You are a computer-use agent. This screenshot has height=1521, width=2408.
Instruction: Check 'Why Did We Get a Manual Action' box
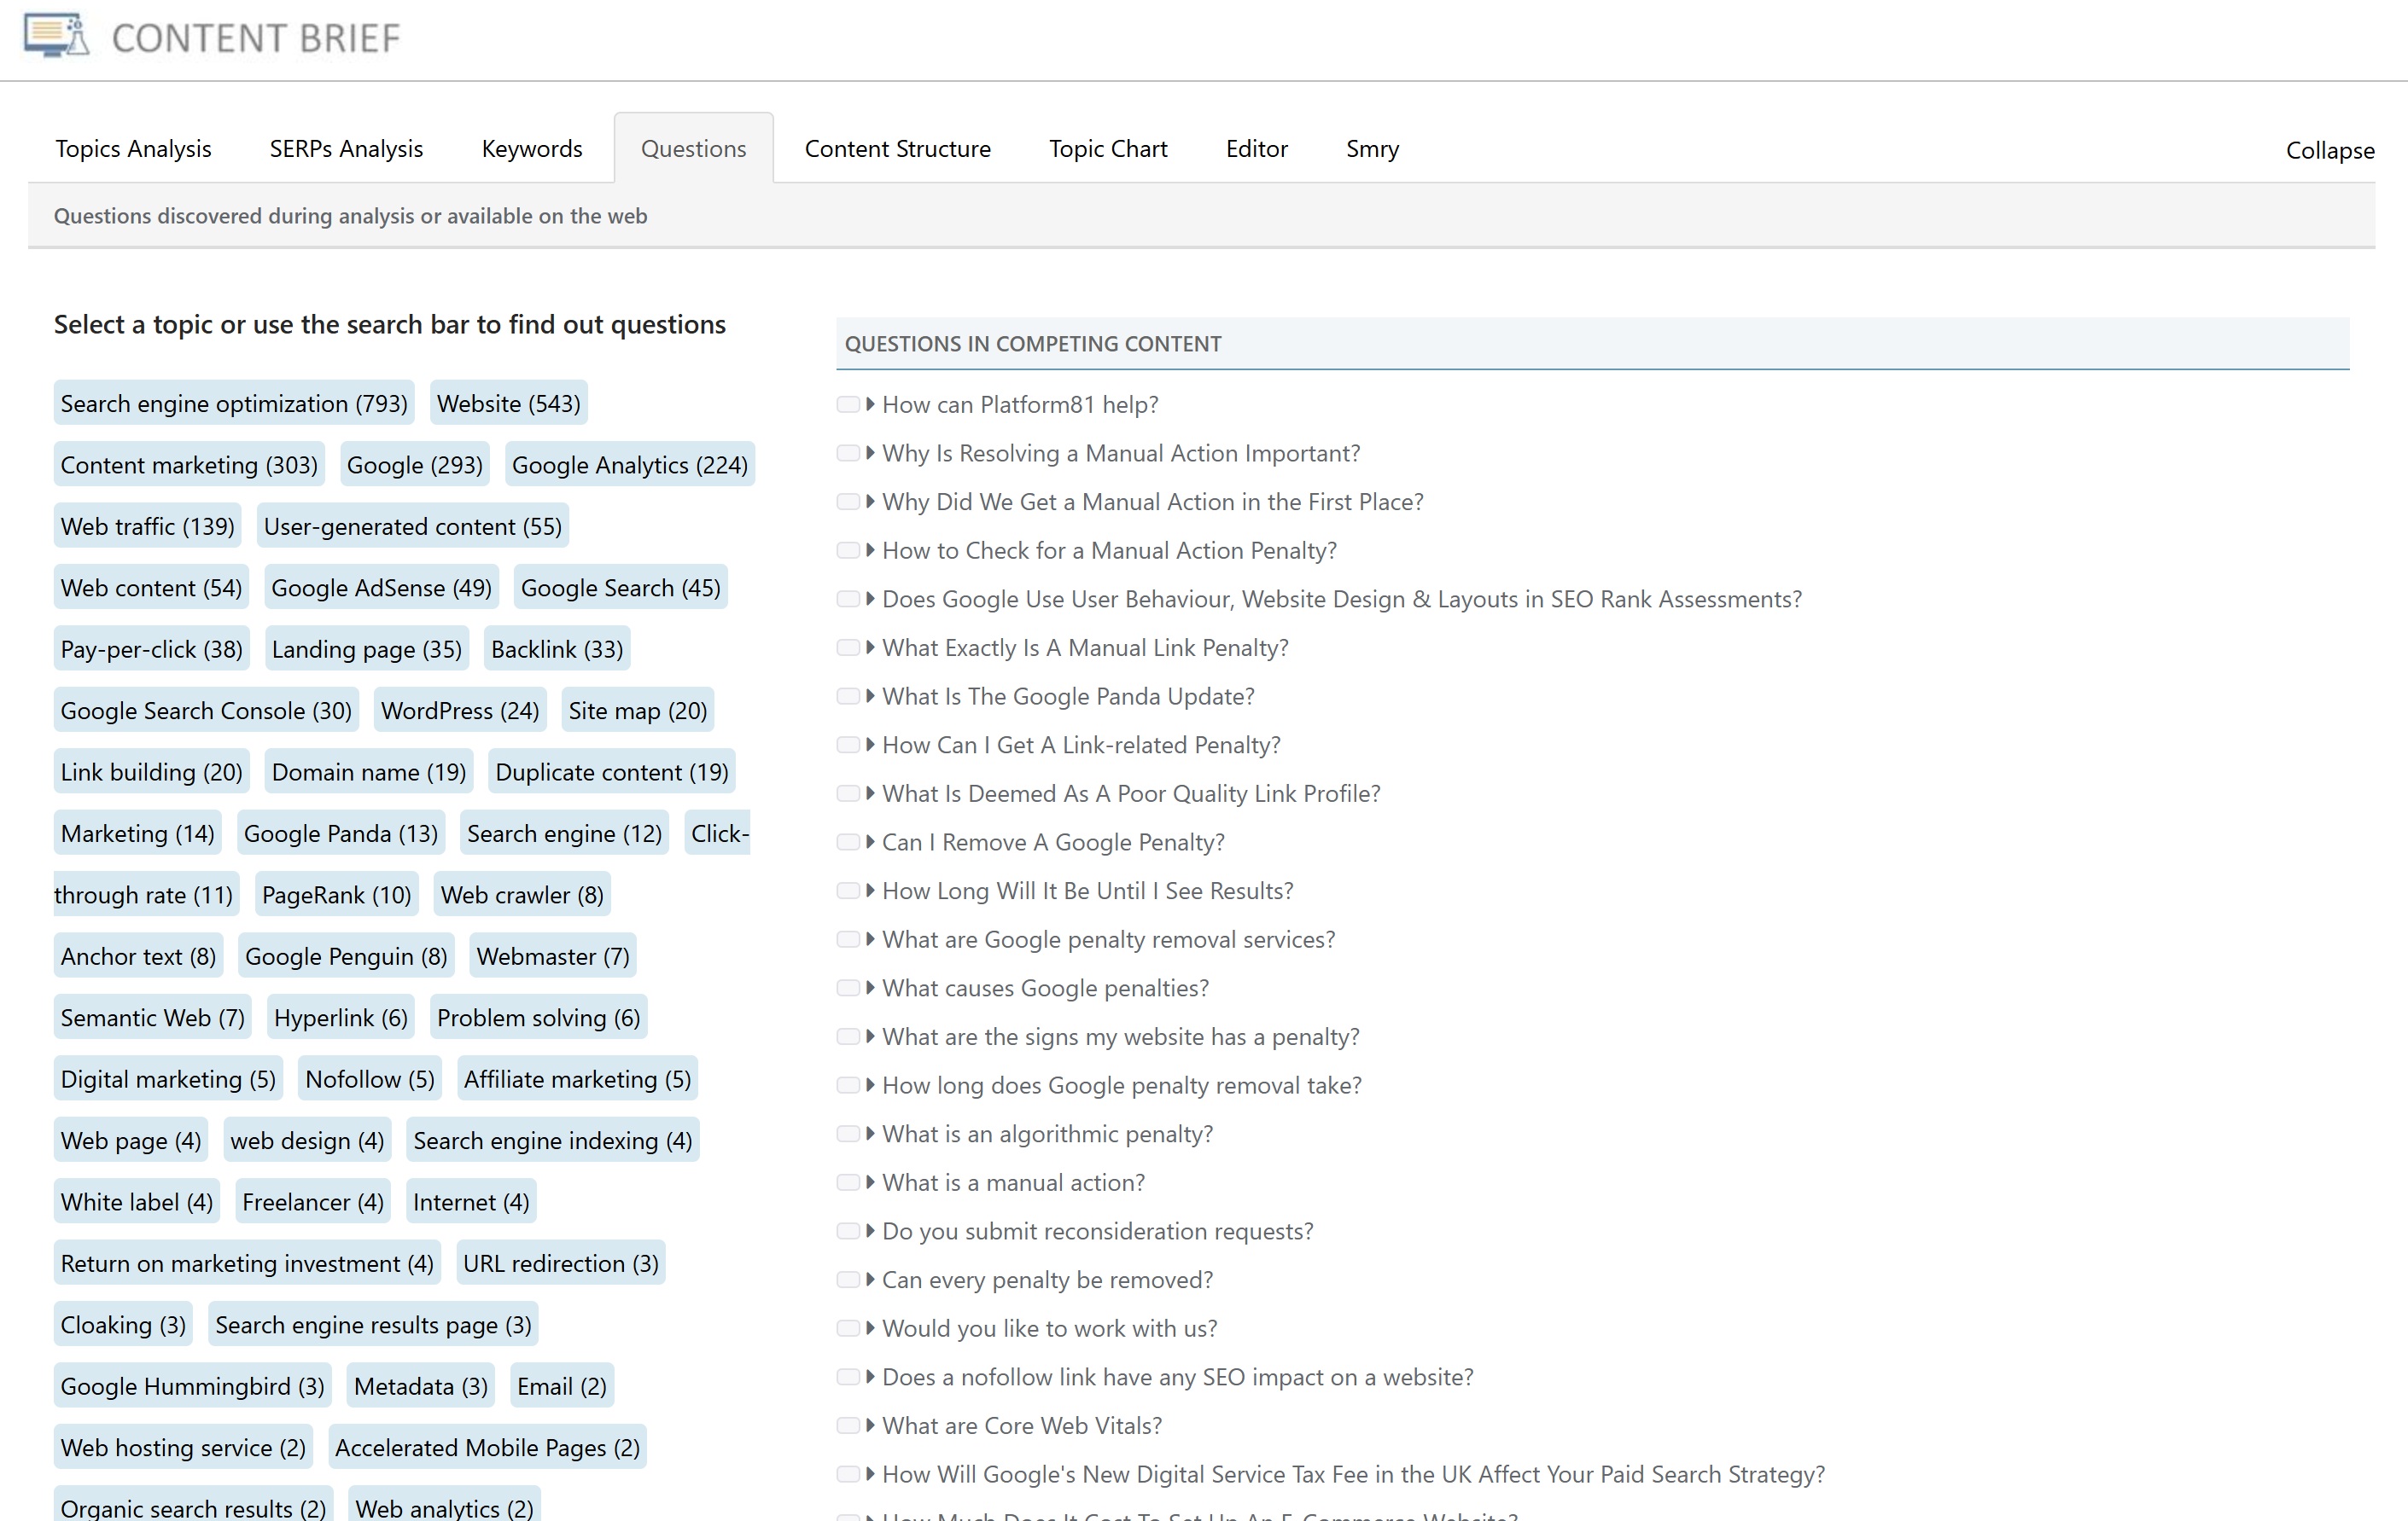(x=848, y=502)
